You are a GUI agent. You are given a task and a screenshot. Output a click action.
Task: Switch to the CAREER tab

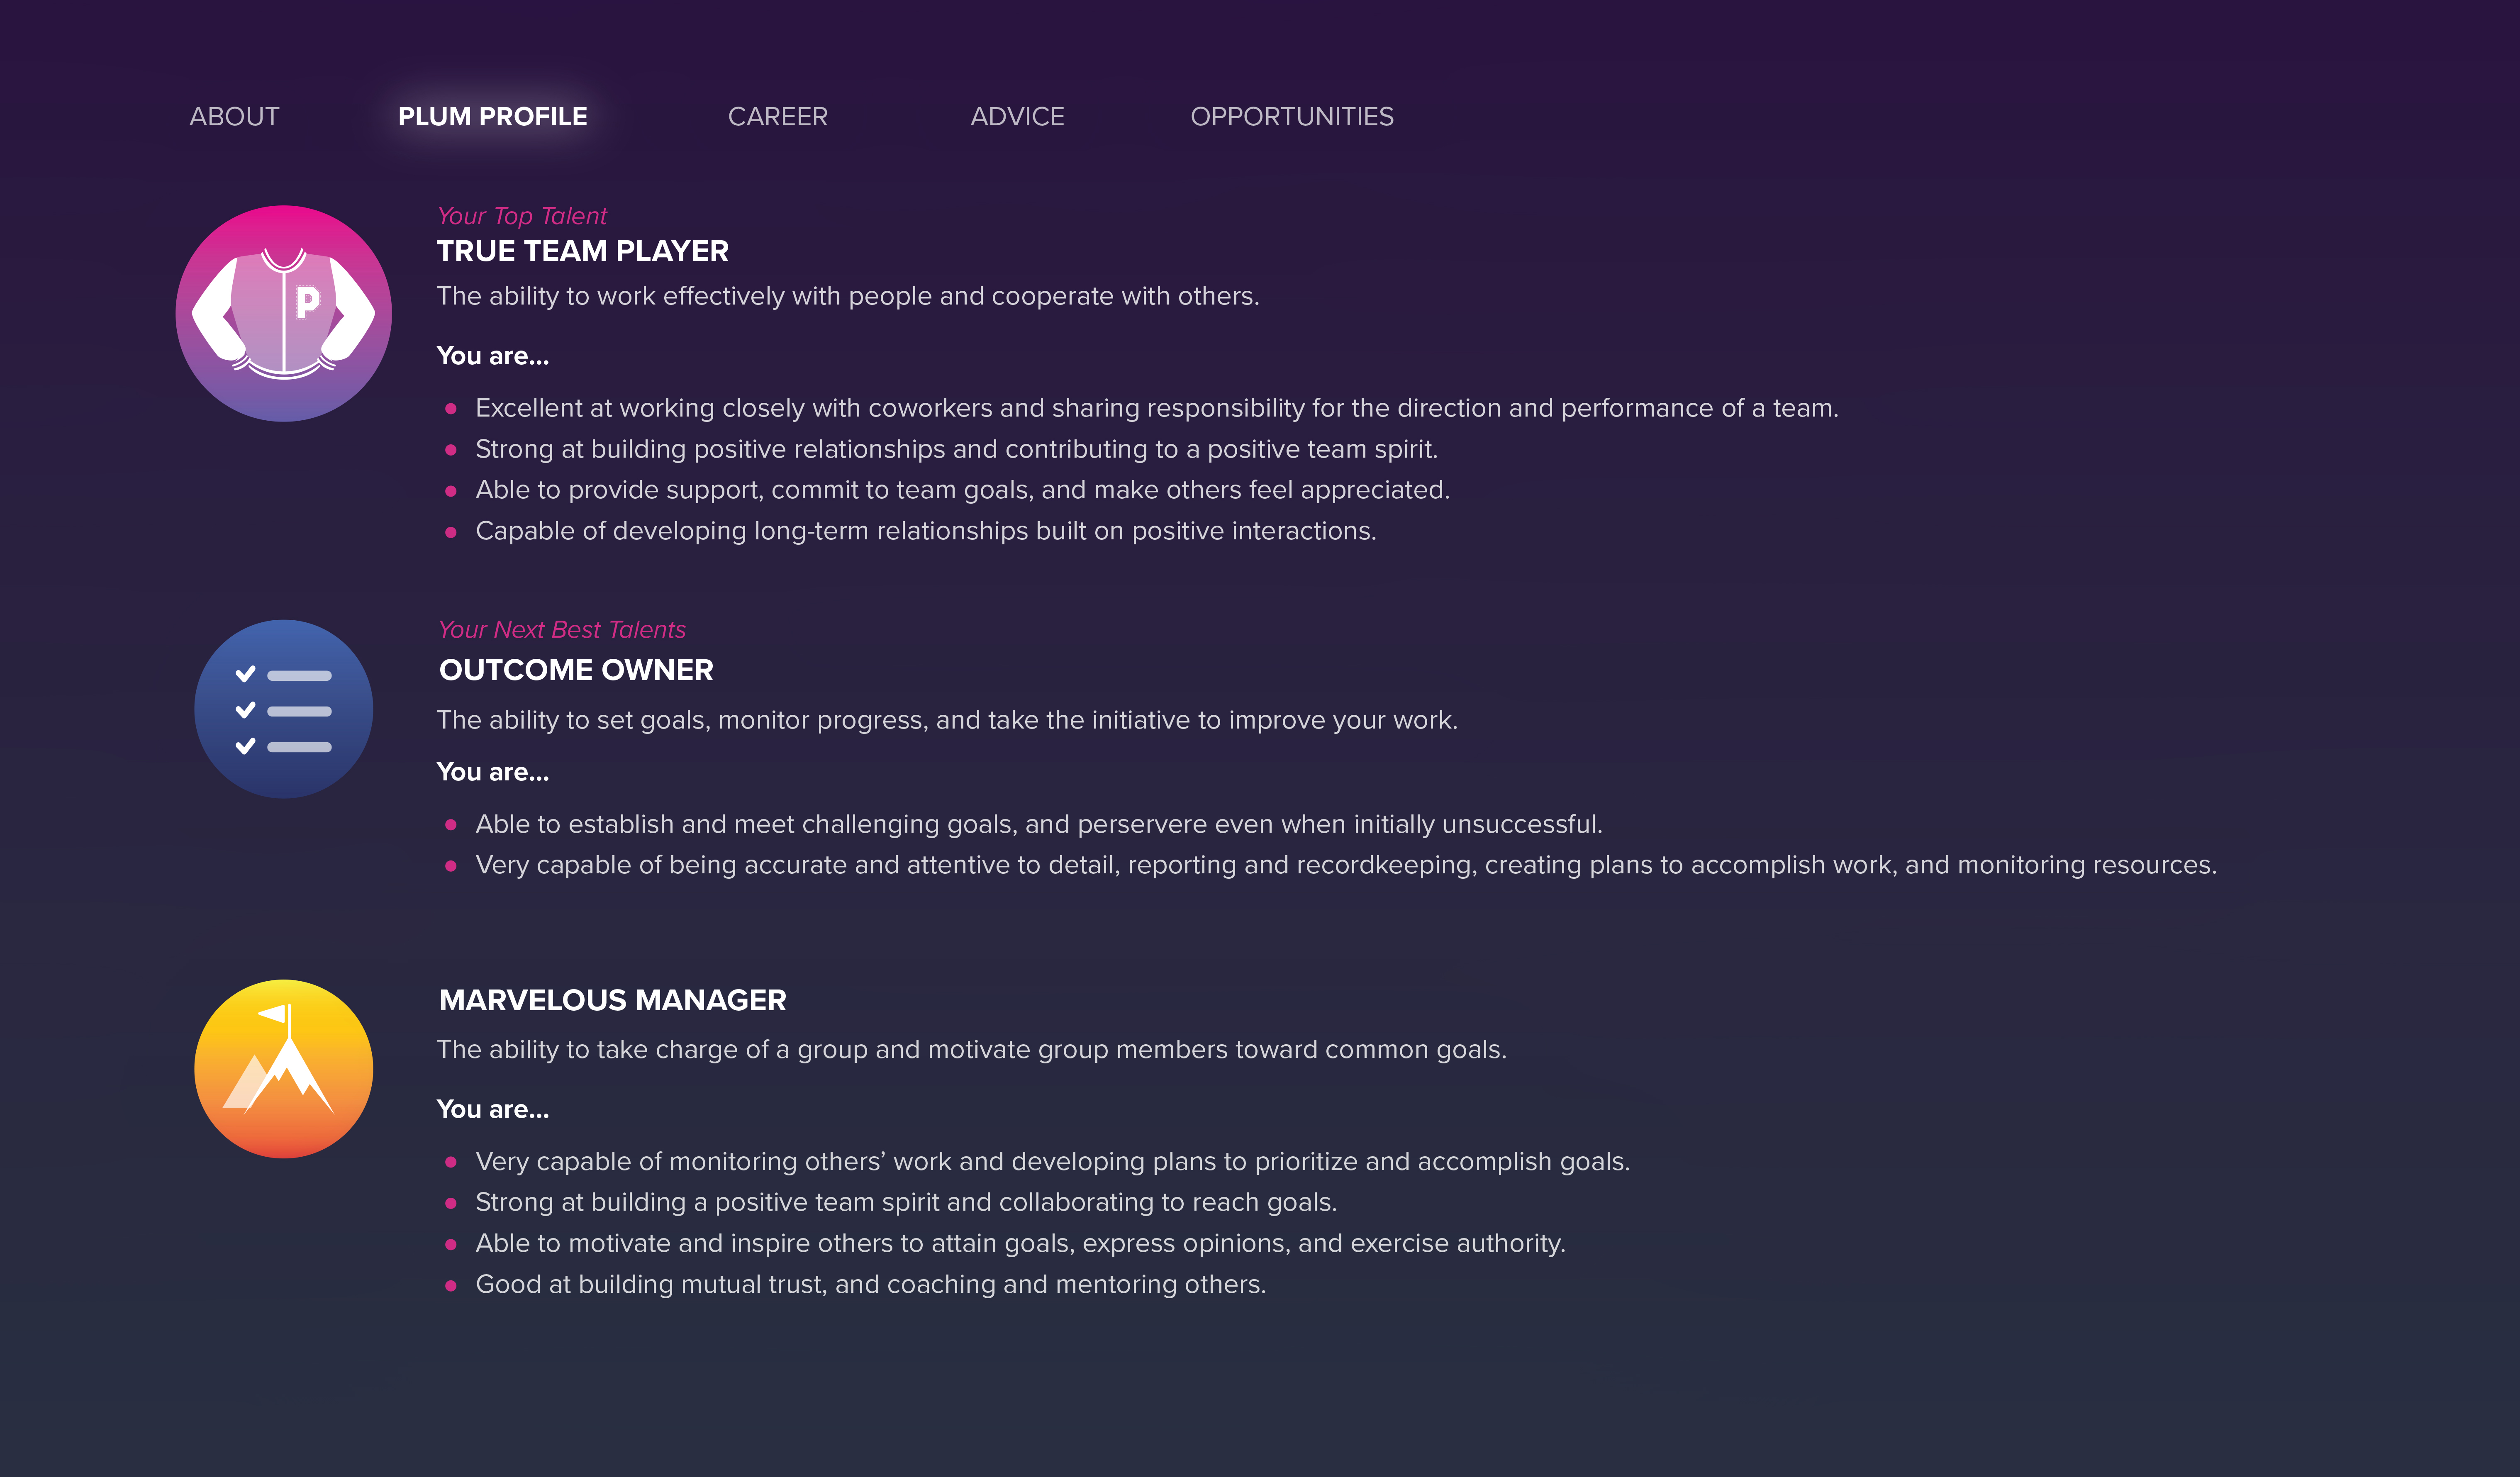click(777, 117)
